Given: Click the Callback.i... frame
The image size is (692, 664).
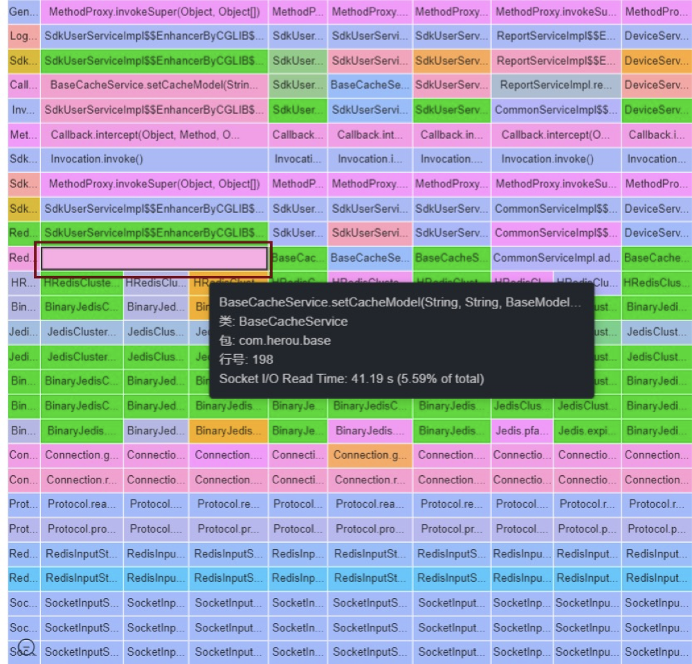Looking at the screenshot, I should [x=656, y=135].
